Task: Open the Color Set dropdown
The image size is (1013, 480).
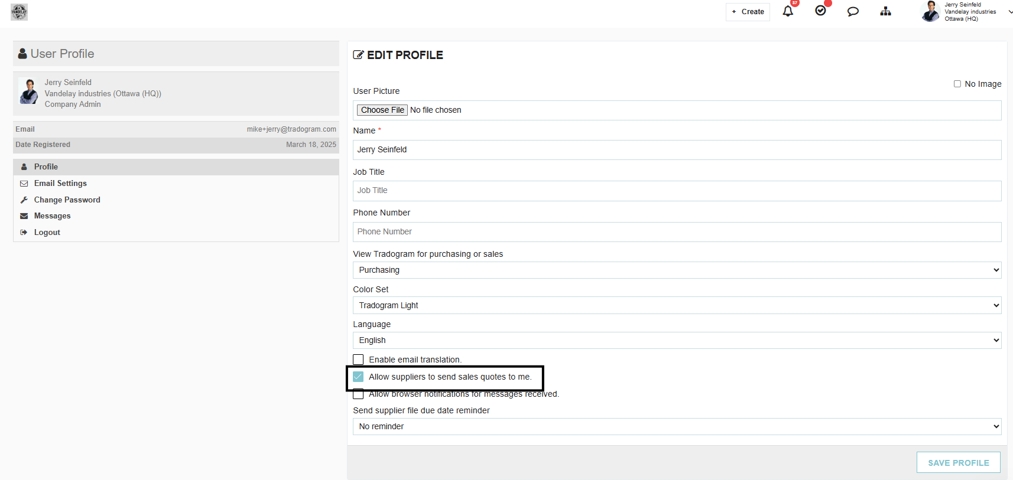Action: pos(677,305)
